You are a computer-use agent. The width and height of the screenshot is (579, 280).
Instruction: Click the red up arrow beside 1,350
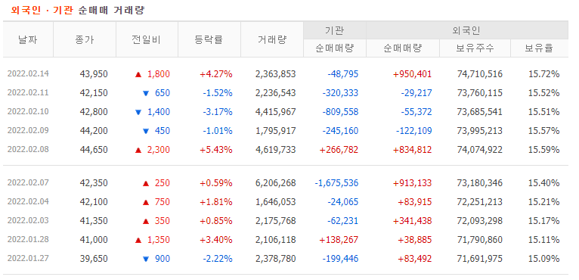(138, 240)
